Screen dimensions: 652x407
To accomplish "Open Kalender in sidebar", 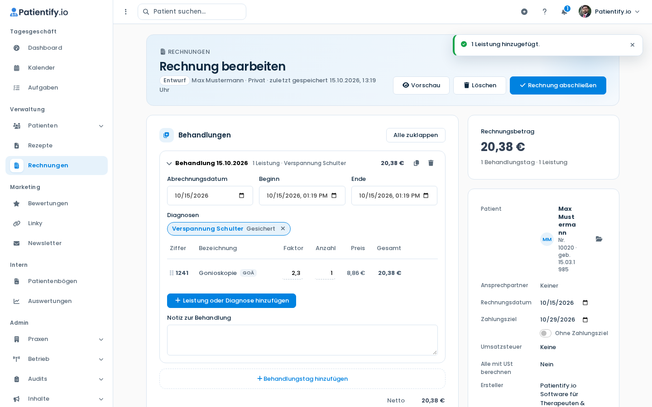I will (x=57, y=68).
